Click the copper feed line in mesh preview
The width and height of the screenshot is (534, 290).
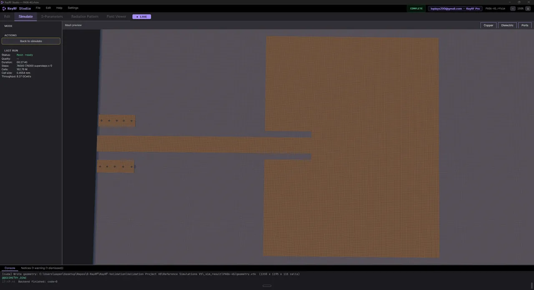pyautogui.click(x=204, y=144)
